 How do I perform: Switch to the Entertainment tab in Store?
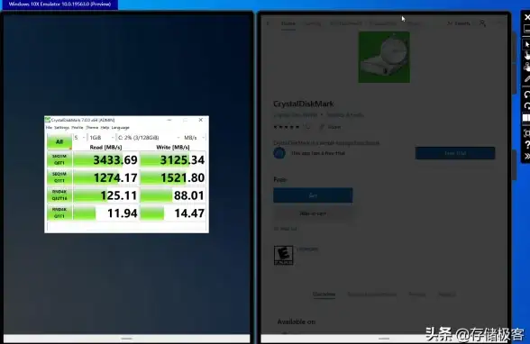(345, 23)
